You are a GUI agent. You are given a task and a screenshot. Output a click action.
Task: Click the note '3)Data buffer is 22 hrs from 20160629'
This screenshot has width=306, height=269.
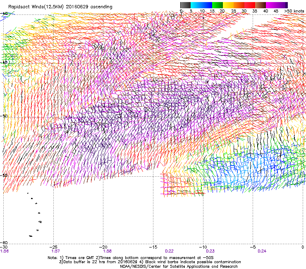[98, 262]
